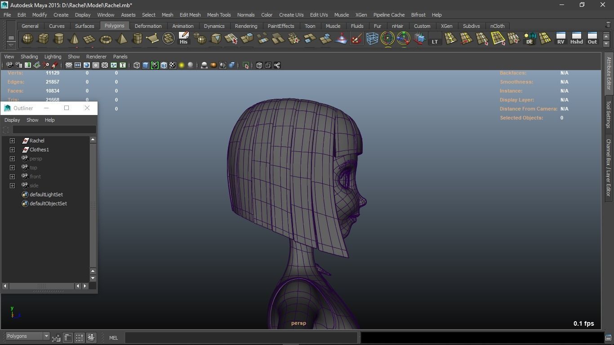
Task: Expand the persp camera node in the Outliner
Action: tap(13, 159)
